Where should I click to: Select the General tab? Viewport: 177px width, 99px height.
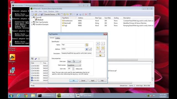tap(52, 38)
